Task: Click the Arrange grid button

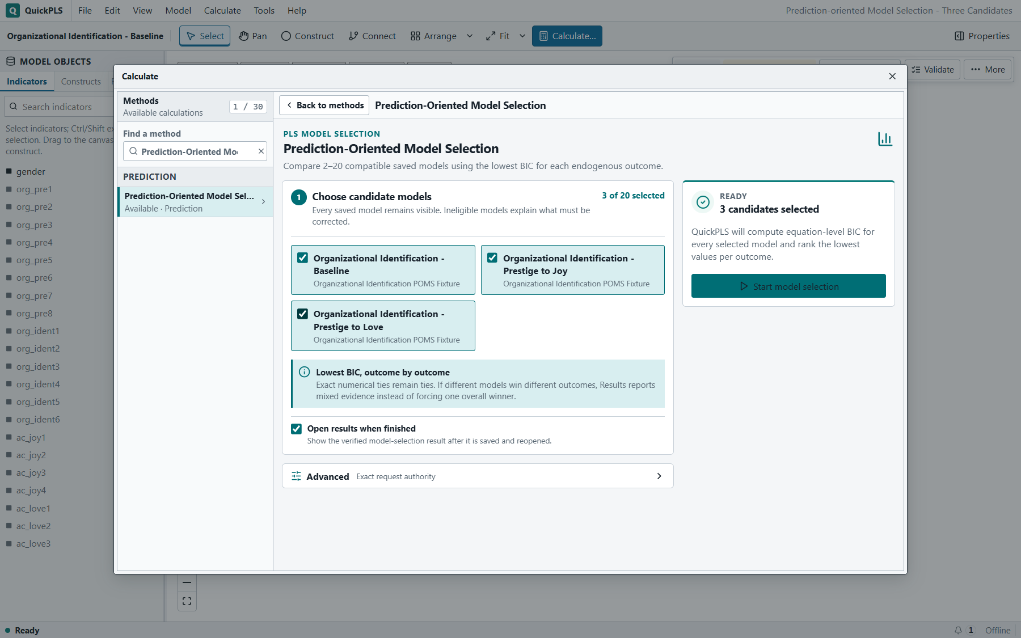Action: (433, 36)
